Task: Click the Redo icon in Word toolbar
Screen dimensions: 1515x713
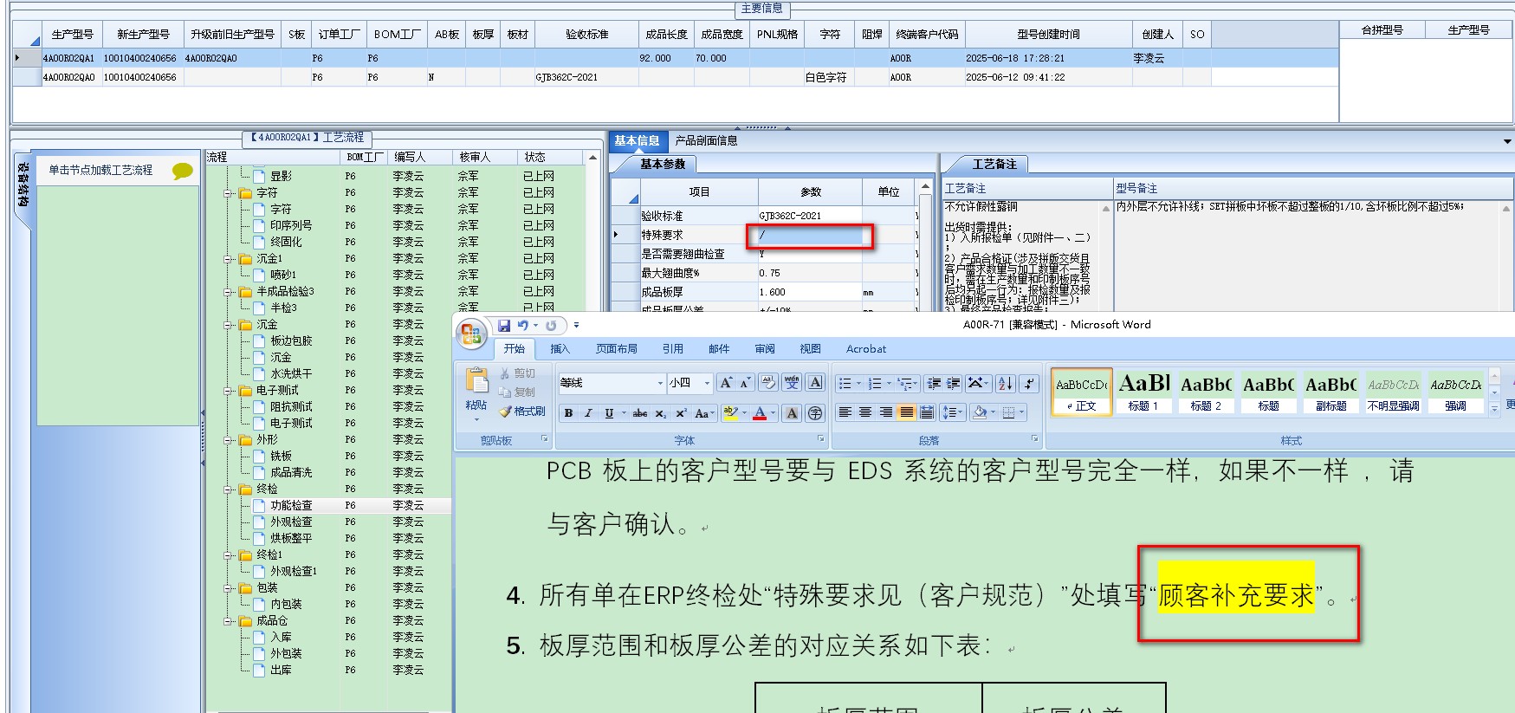Action: click(551, 326)
